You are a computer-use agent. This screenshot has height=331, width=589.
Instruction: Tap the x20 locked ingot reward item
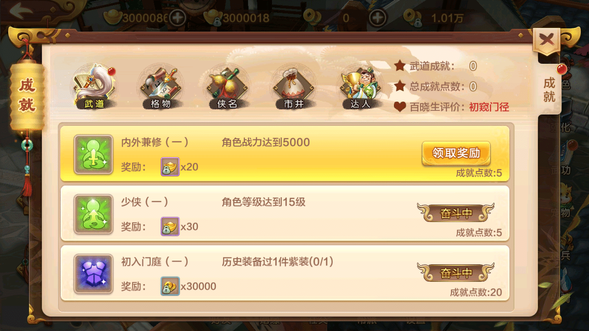point(170,166)
